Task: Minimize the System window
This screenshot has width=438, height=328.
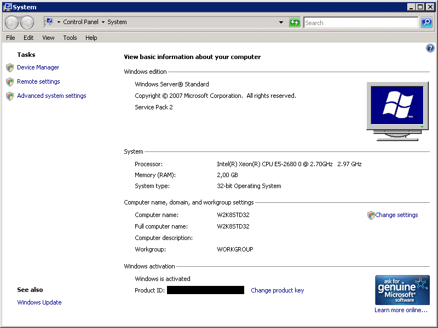Action: tap(411, 7)
